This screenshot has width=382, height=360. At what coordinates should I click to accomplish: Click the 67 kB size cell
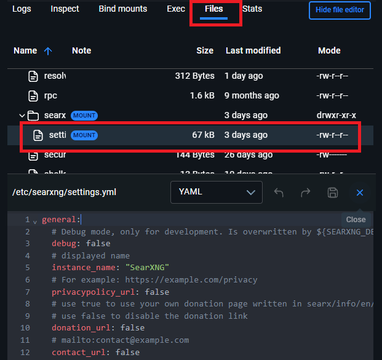pyautogui.click(x=203, y=135)
